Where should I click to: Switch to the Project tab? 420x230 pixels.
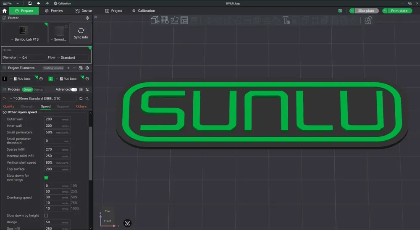113,11
